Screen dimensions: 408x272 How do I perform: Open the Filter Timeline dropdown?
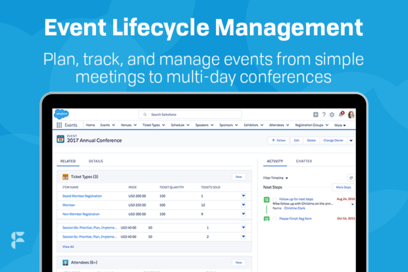tap(276, 178)
